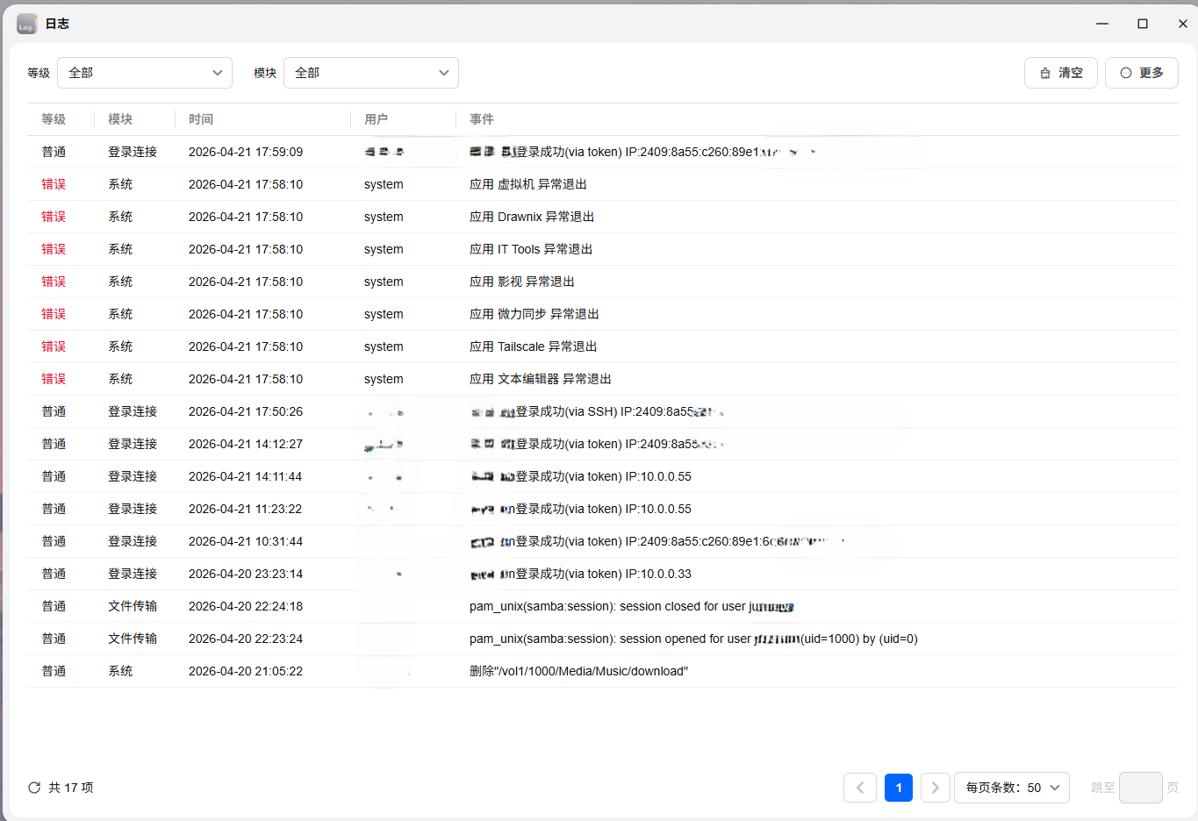Select the Music download folder deletion log row
The width and height of the screenshot is (1198, 821).
pos(577,670)
